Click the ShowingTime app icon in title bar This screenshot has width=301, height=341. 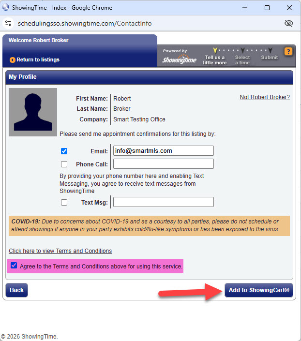[x=5, y=8]
